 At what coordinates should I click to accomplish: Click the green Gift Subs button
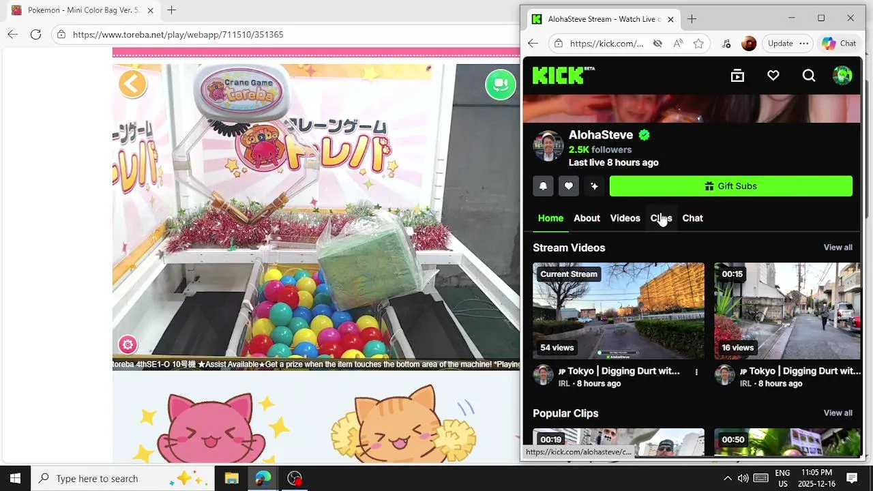(x=731, y=186)
